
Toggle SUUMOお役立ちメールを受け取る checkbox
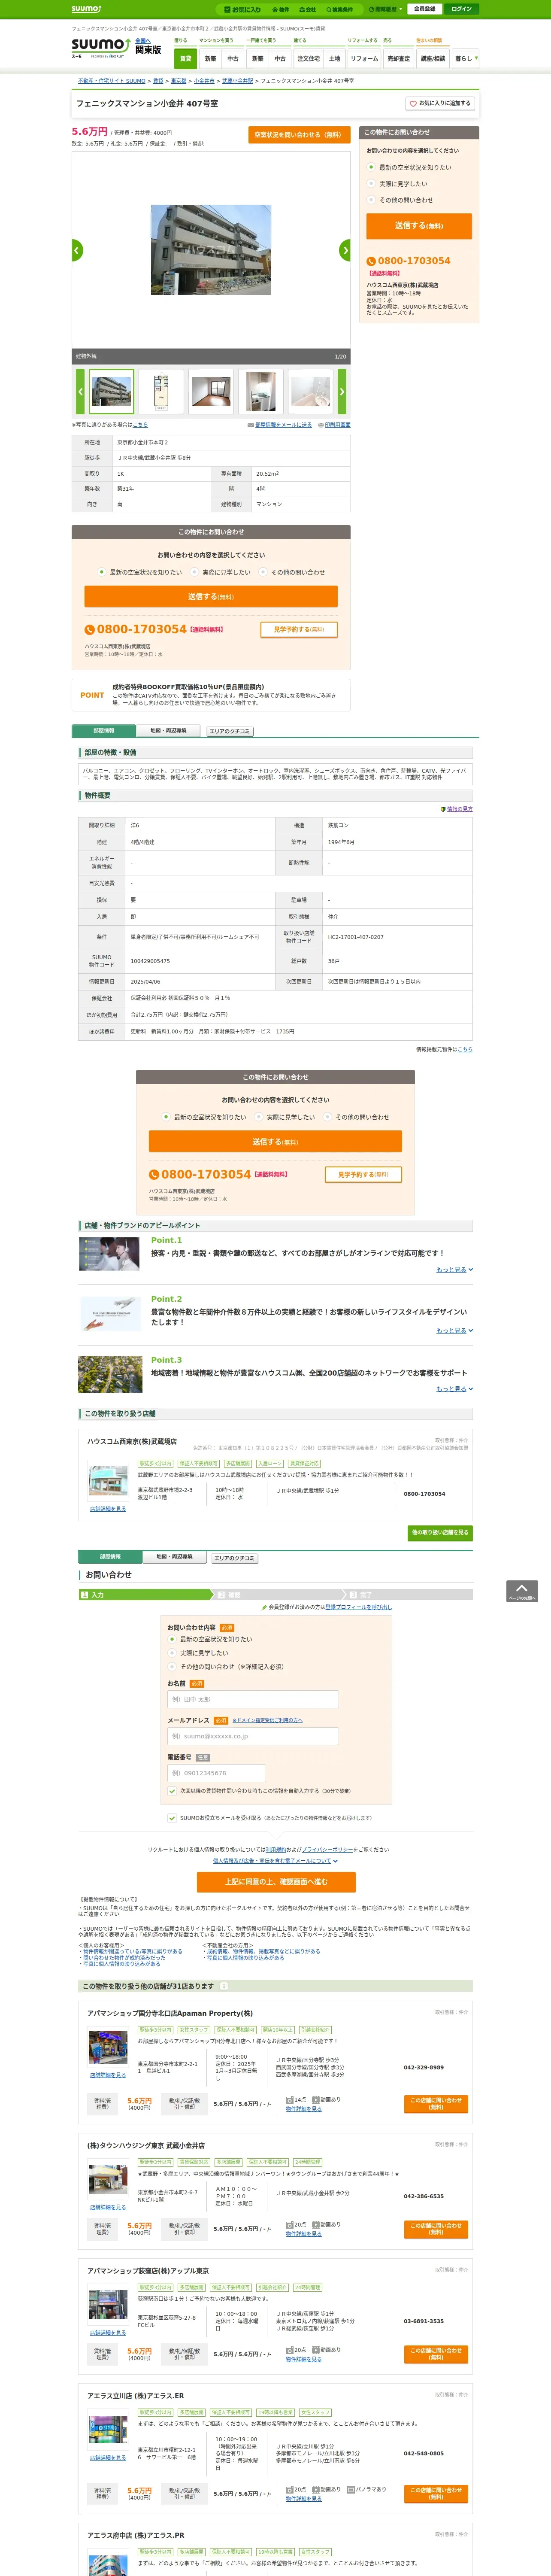click(x=172, y=1818)
